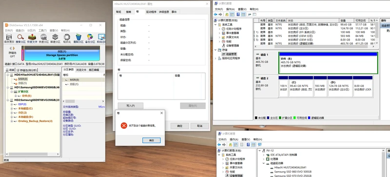The image size is (390, 177).
Task: Click the blue help icon in Device Manager toolbar
Action: tap(248, 144)
